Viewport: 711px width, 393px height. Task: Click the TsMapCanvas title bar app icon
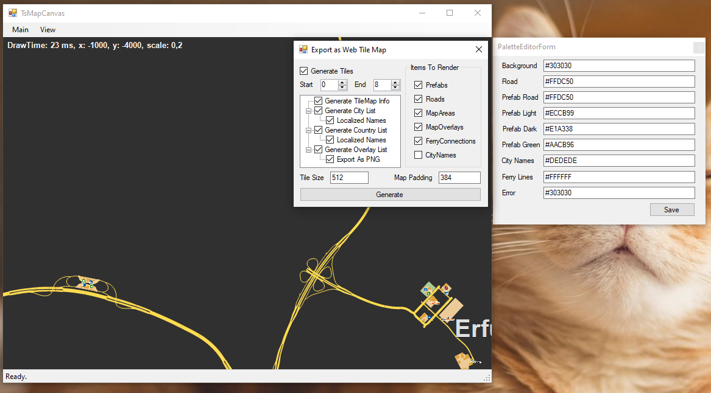12,13
